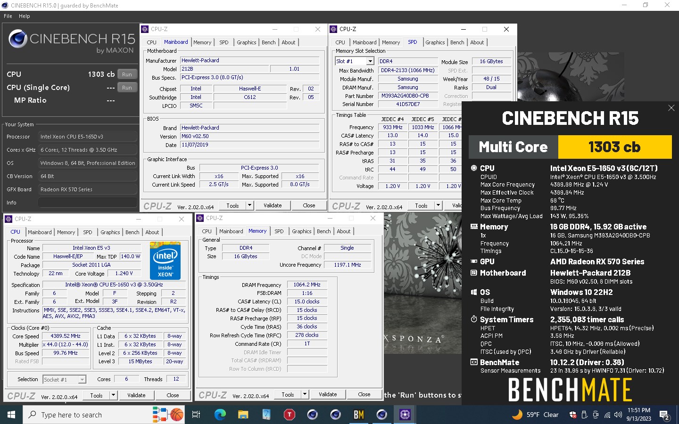Select BIOS Version M60 v02.50
This screenshot has height=424, width=679.
pyautogui.click(x=250, y=137)
